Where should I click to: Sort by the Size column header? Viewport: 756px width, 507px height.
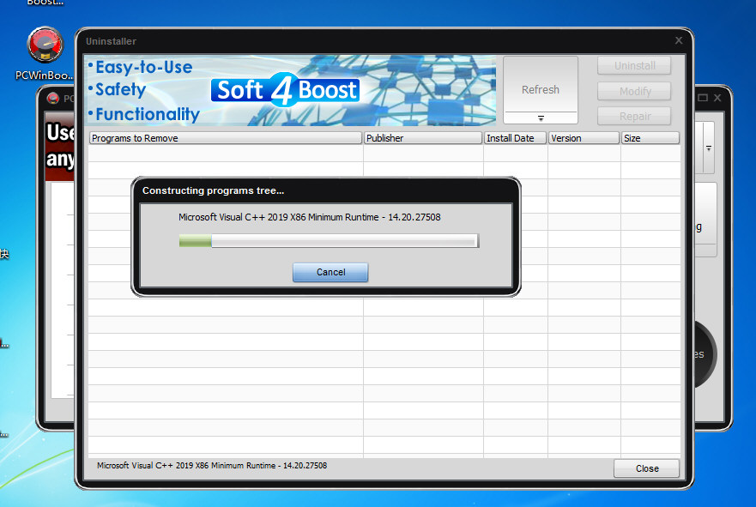click(x=650, y=138)
